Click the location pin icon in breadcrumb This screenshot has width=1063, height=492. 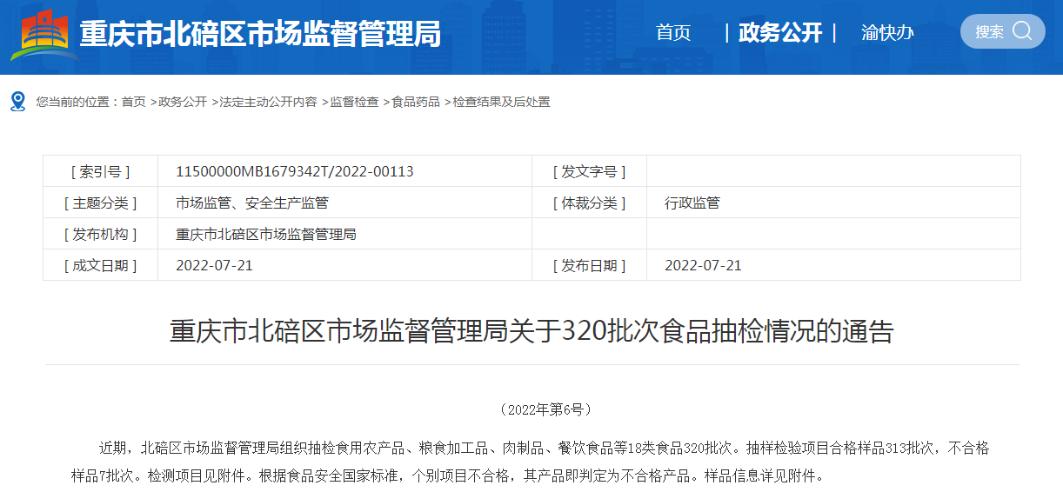[18, 102]
